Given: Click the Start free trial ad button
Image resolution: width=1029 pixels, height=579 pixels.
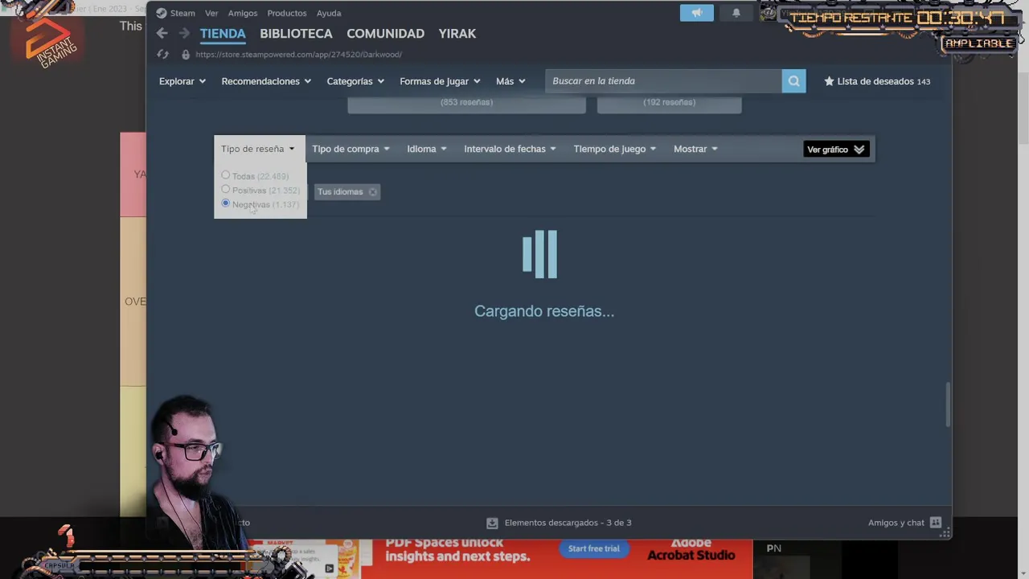Looking at the screenshot, I should [594, 548].
